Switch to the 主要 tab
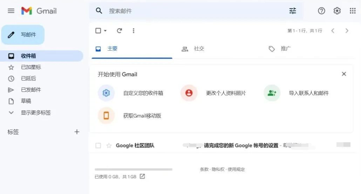361x194 pixels. coord(132,49)
